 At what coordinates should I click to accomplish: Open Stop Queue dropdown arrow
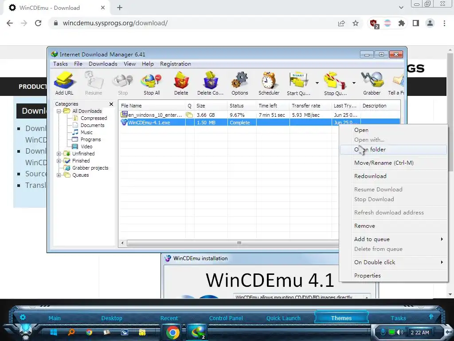coord(354,83)
